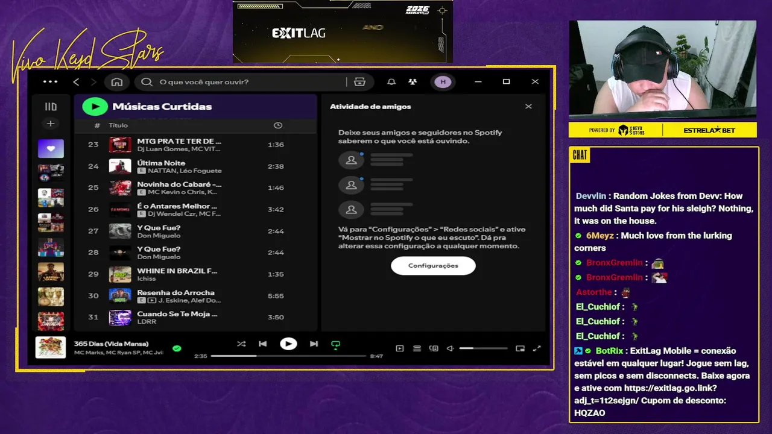772x434 pixels.
Task: Select track Novinha do Cabaré
Action: [x=179, y=184]
